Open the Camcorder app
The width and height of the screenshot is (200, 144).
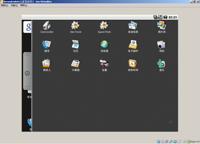click(x=47, y=27)
